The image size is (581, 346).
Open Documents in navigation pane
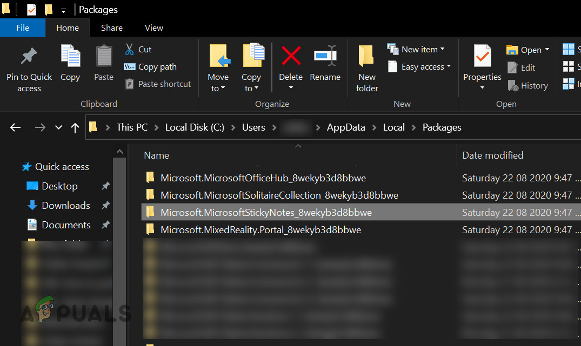[x=66, y=225]
